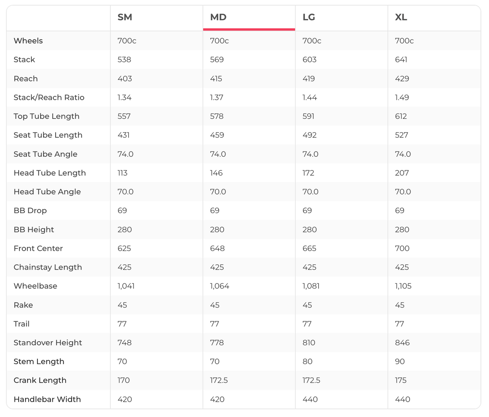Screen dimensions: 489x417
Task: Click the Stack/Reach Ratio row label
Action: [49, 98]
